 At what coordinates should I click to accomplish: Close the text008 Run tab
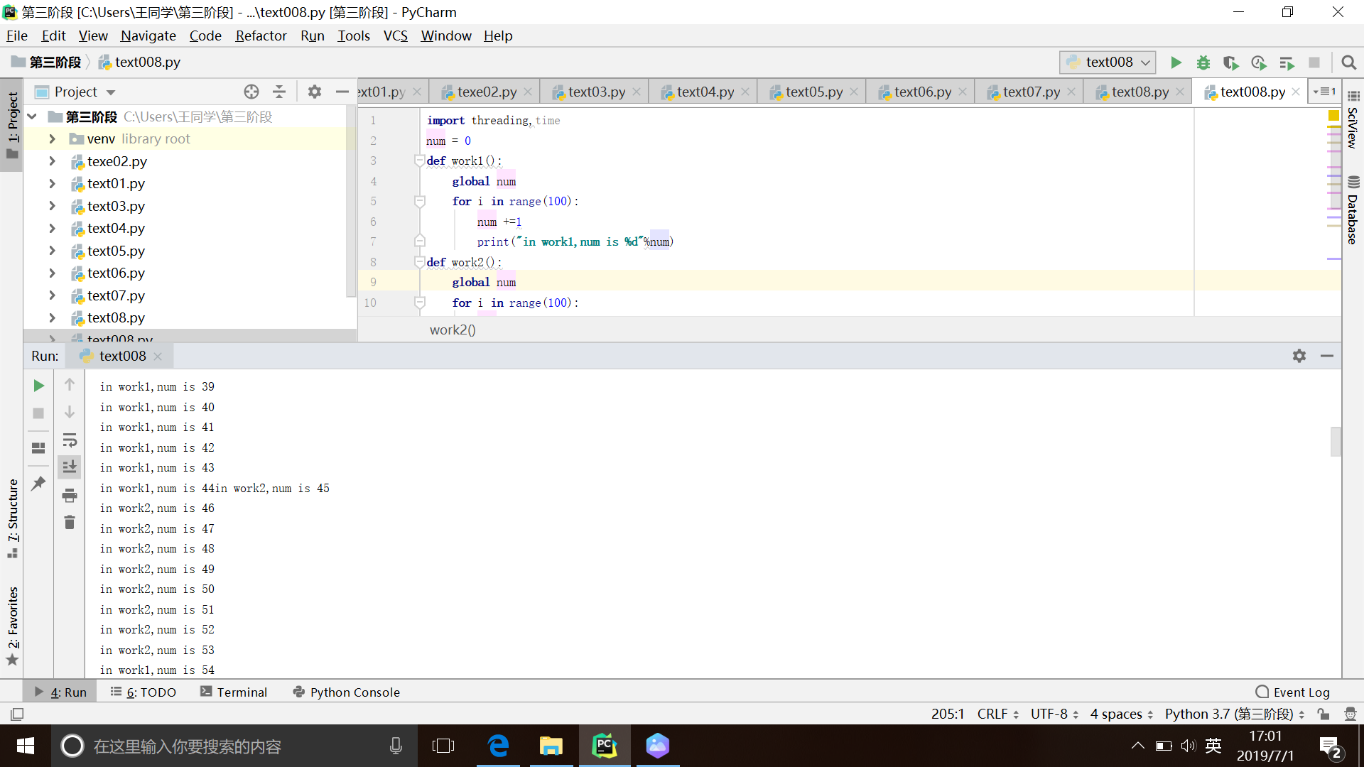click(158, 357)
